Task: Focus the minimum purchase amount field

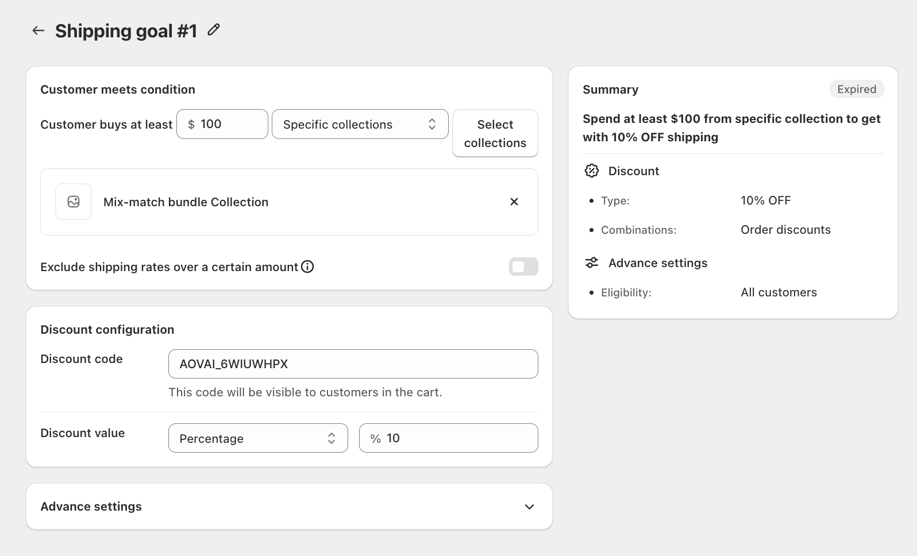Action: click(222, 124)
